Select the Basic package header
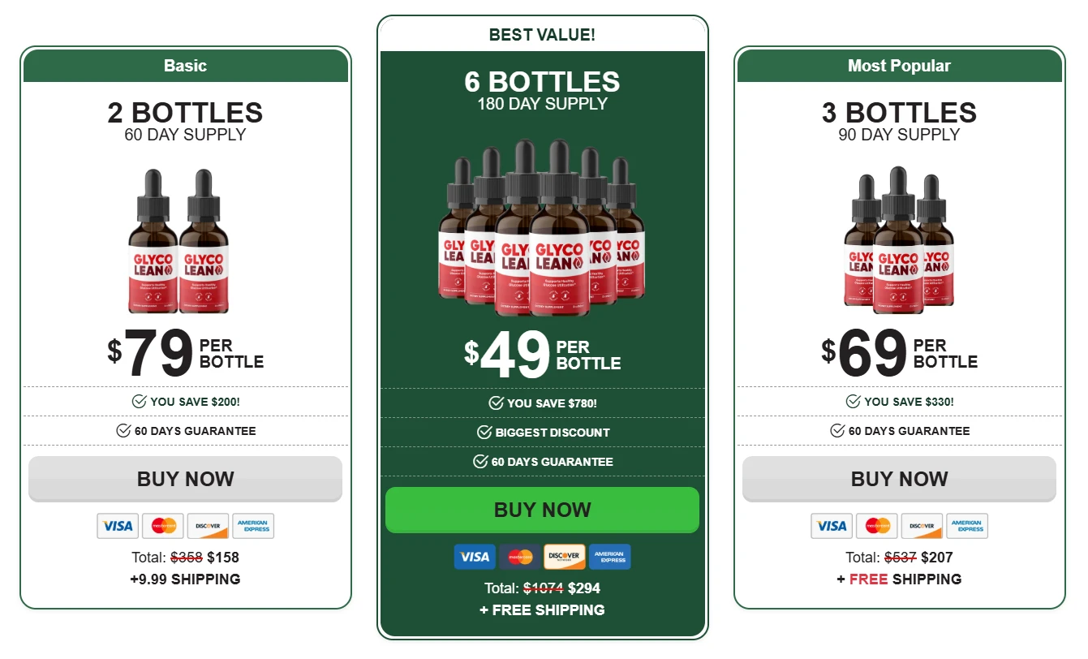Viewport: 1088px width, 659px height. coord(186,66)
